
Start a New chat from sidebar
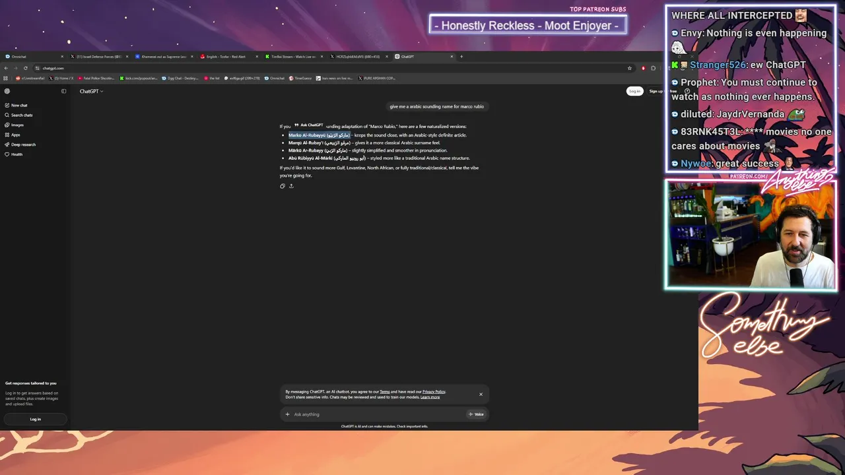point(16,106)
